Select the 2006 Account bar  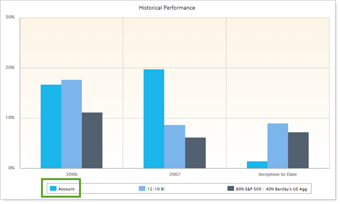pyautogui.click(x=51, y=126)
